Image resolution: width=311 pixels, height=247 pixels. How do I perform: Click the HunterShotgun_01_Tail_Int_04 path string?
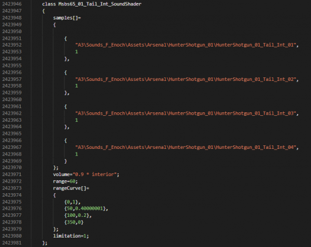click(187, 147)
